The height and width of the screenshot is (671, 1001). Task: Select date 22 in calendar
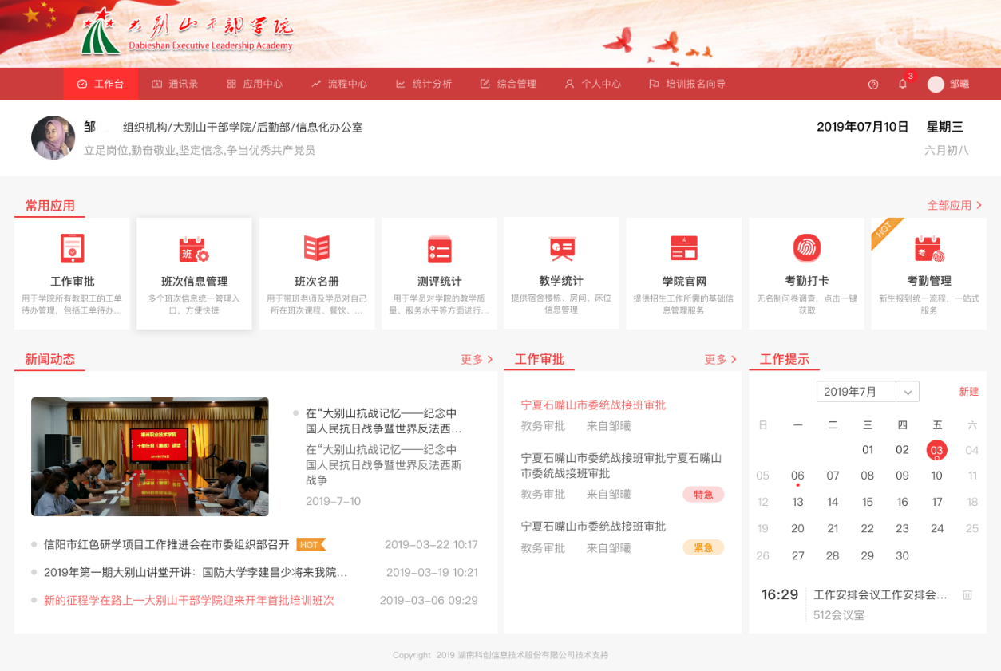pyautogui.click(x=868, y=529)
